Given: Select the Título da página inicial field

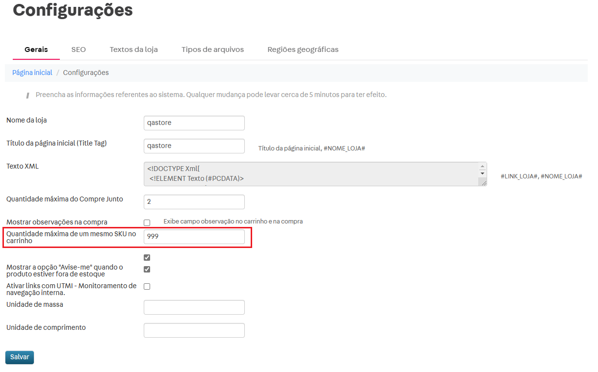Looking at the screenshot, I should 194,146.
